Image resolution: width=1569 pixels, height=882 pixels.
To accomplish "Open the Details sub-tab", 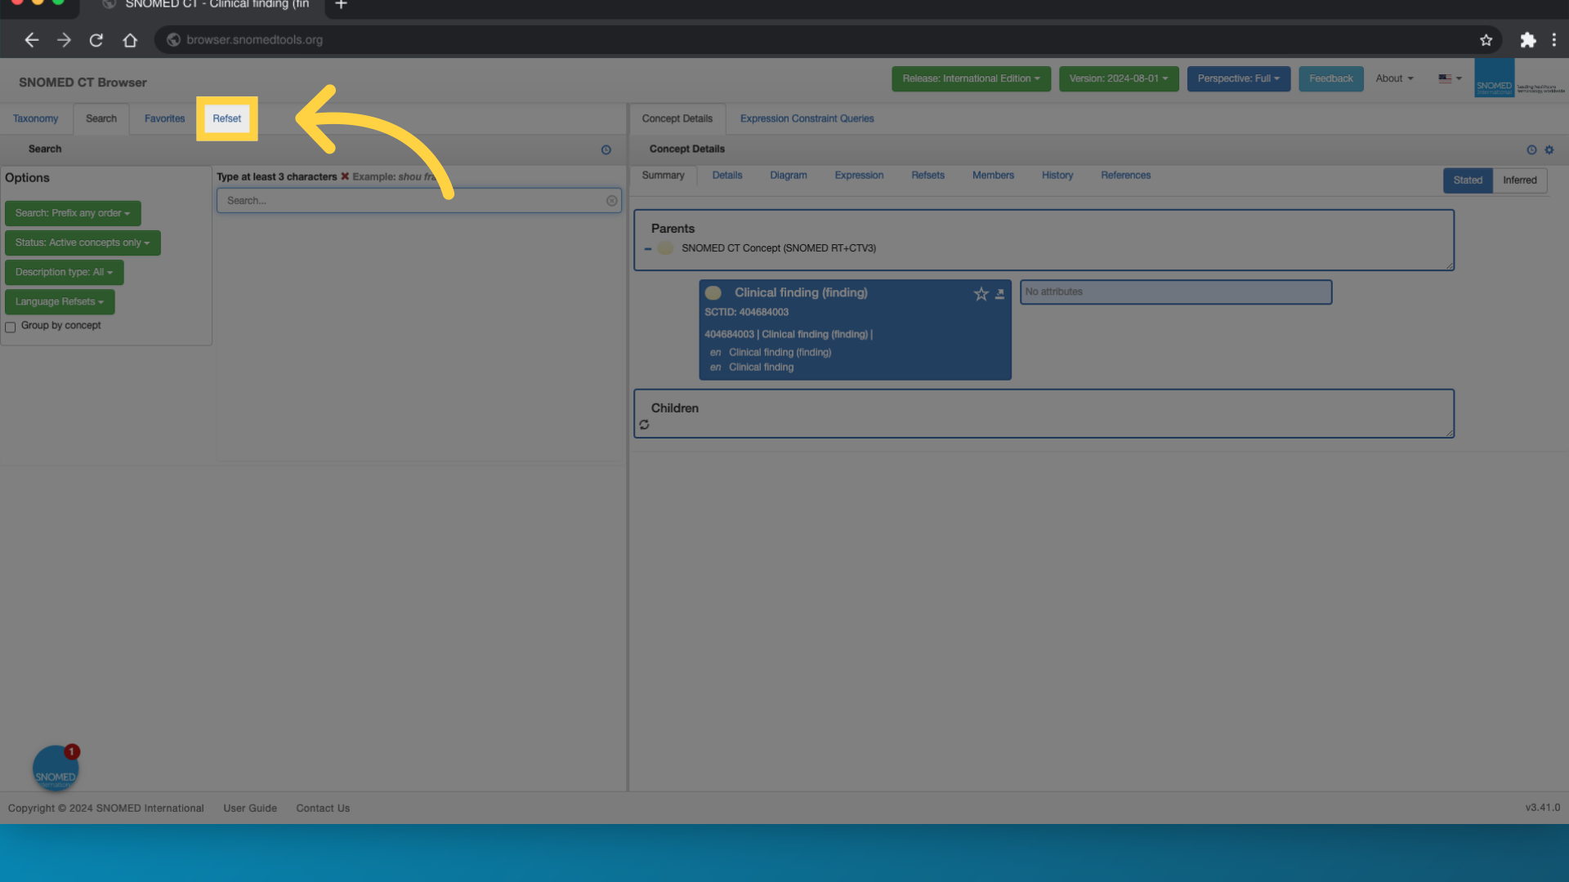I will (726, 176).
